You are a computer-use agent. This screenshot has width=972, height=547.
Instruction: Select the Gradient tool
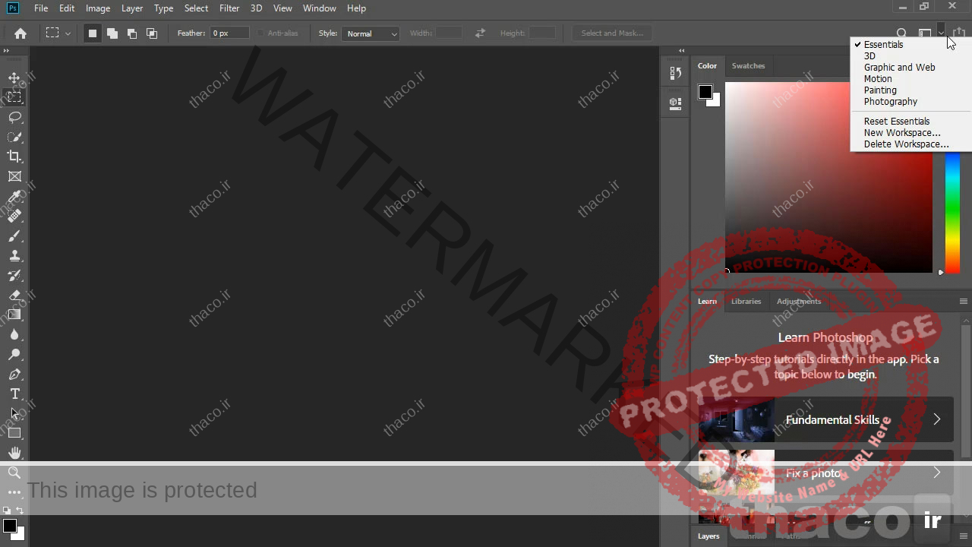(x=14, y=315)
